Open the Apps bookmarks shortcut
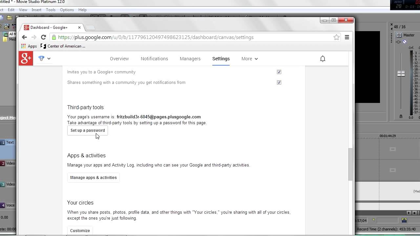 [x=29, y=46]
